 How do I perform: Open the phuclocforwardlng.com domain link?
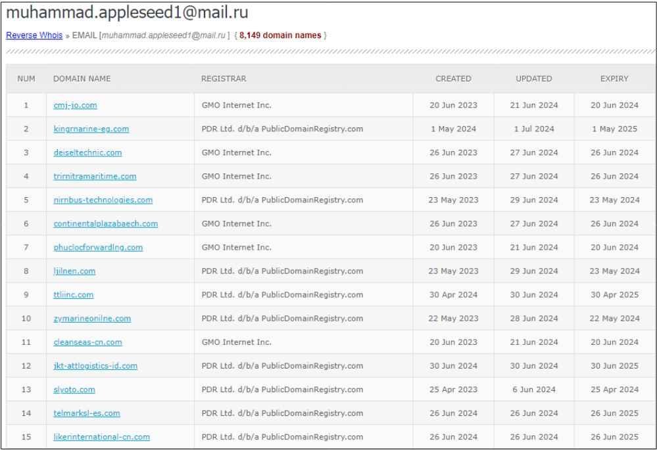tap(98, 248)
